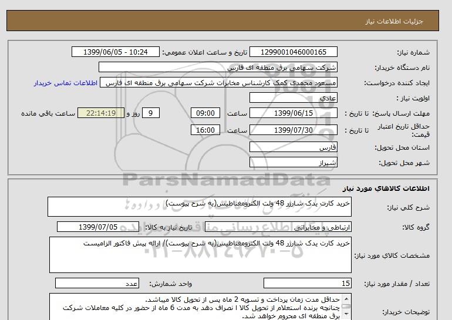Click the response deadline date 1399/06/15
The width and height of the screenshot is (452, 320).
[x=293, y=113]
